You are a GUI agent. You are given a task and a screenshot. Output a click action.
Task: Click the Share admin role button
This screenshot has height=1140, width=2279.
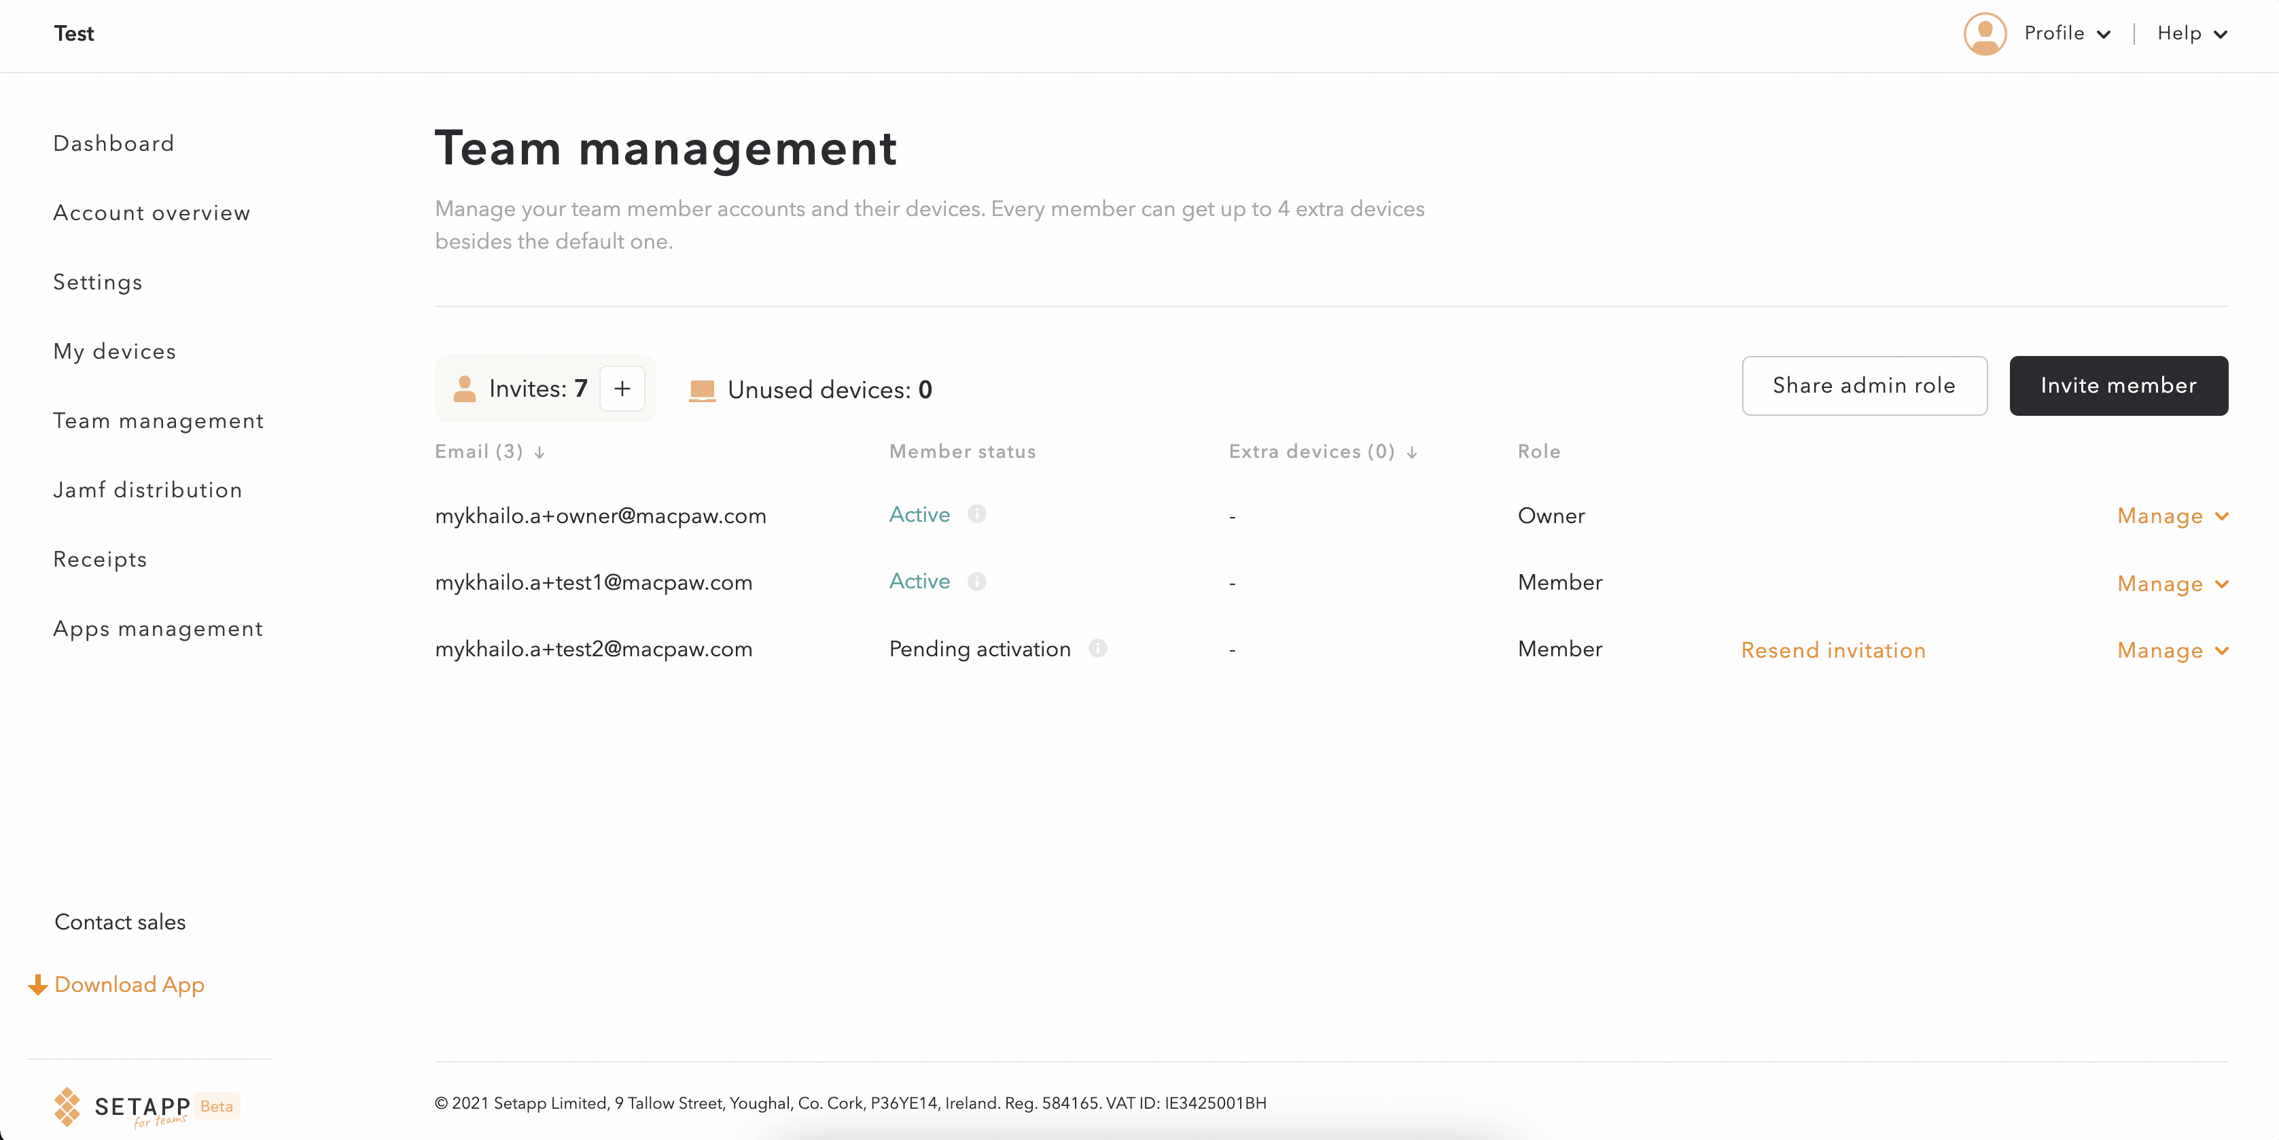point(1864,386)
